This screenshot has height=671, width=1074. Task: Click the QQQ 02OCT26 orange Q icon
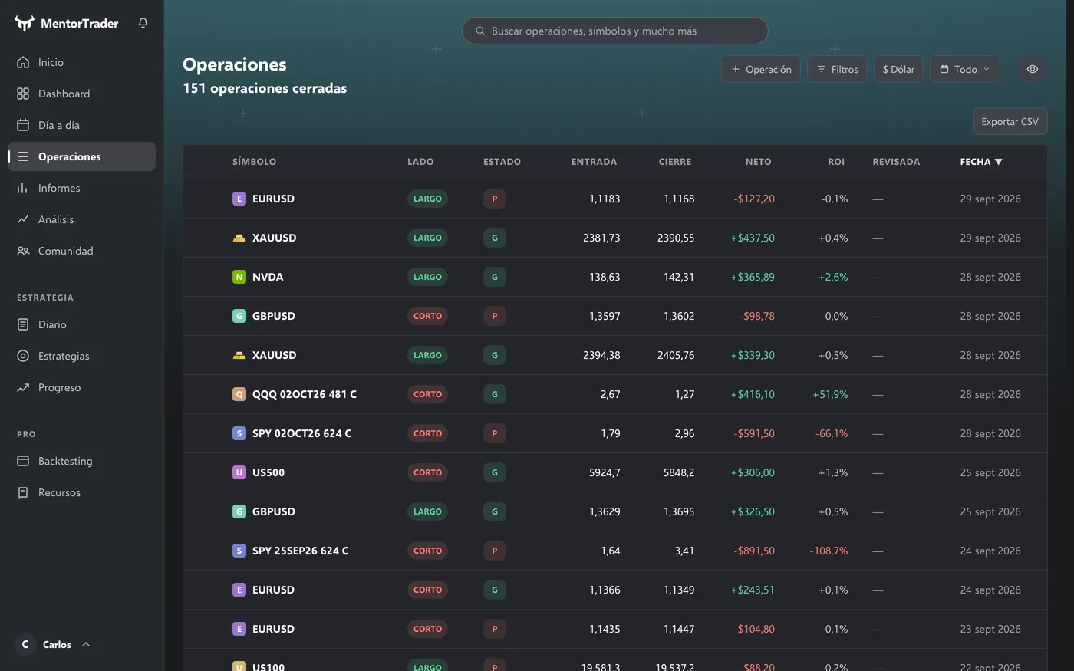pos(239,394)
